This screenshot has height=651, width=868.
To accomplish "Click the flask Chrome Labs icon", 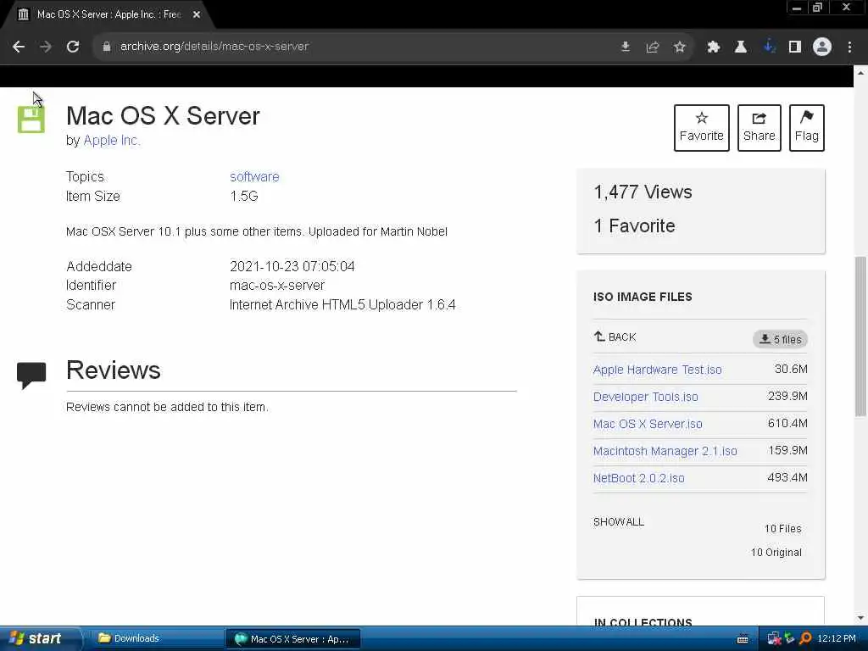I will [741, 47].
